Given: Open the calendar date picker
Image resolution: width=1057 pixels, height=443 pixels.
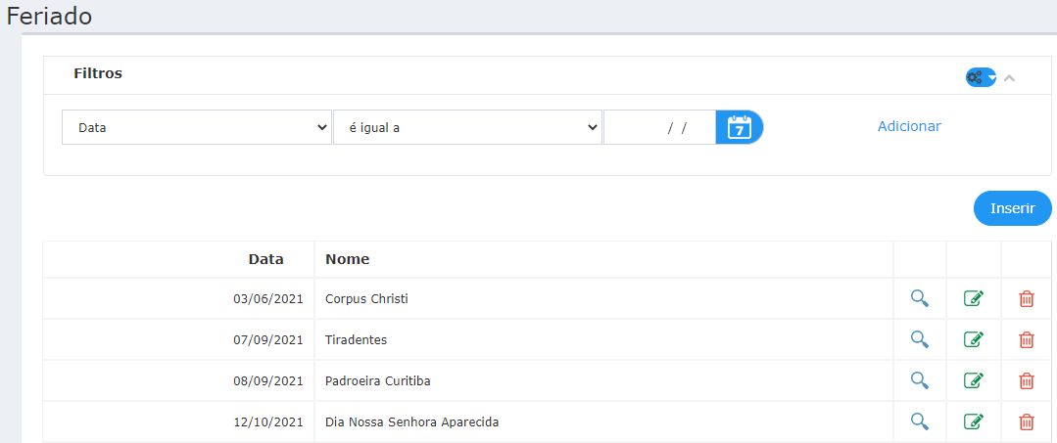Looking at the screenshot, I should [x=739, y=127].
